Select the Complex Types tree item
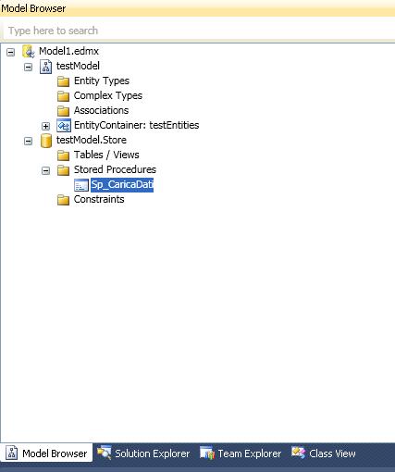The width and height of the screenshot is (395, 472). point(108,96)
